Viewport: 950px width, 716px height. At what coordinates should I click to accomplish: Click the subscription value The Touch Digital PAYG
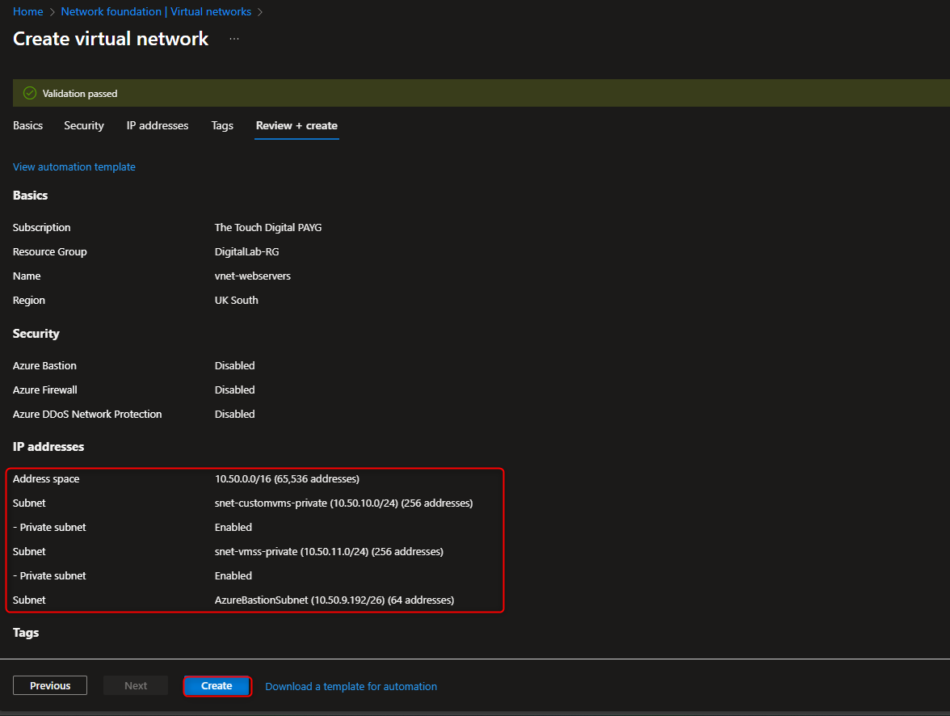(267, 227)
